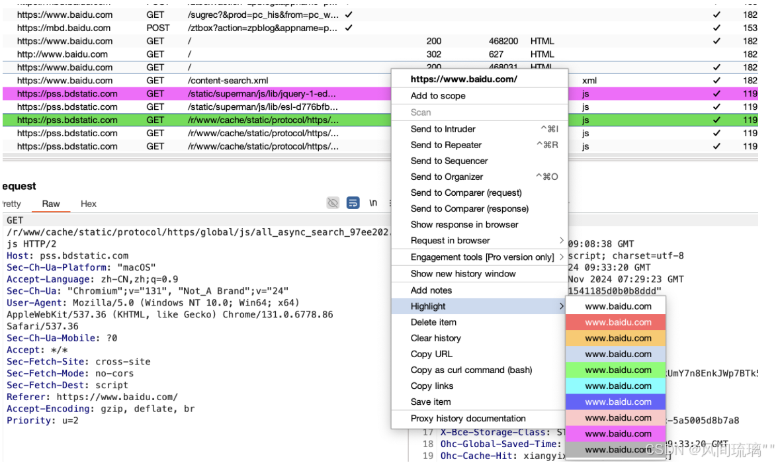Click the Ohc-Global-Saved-Time response header
778x463 pixels.
click(x=501, y=444)
